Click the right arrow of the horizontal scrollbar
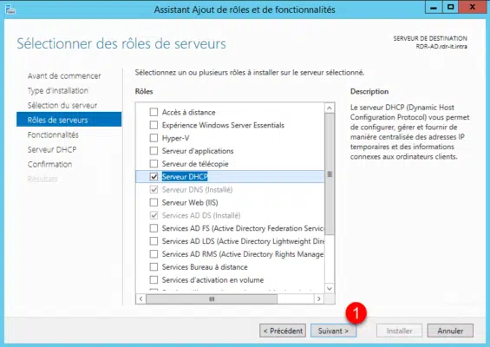490x347 pixels. [x=319, y=299]
